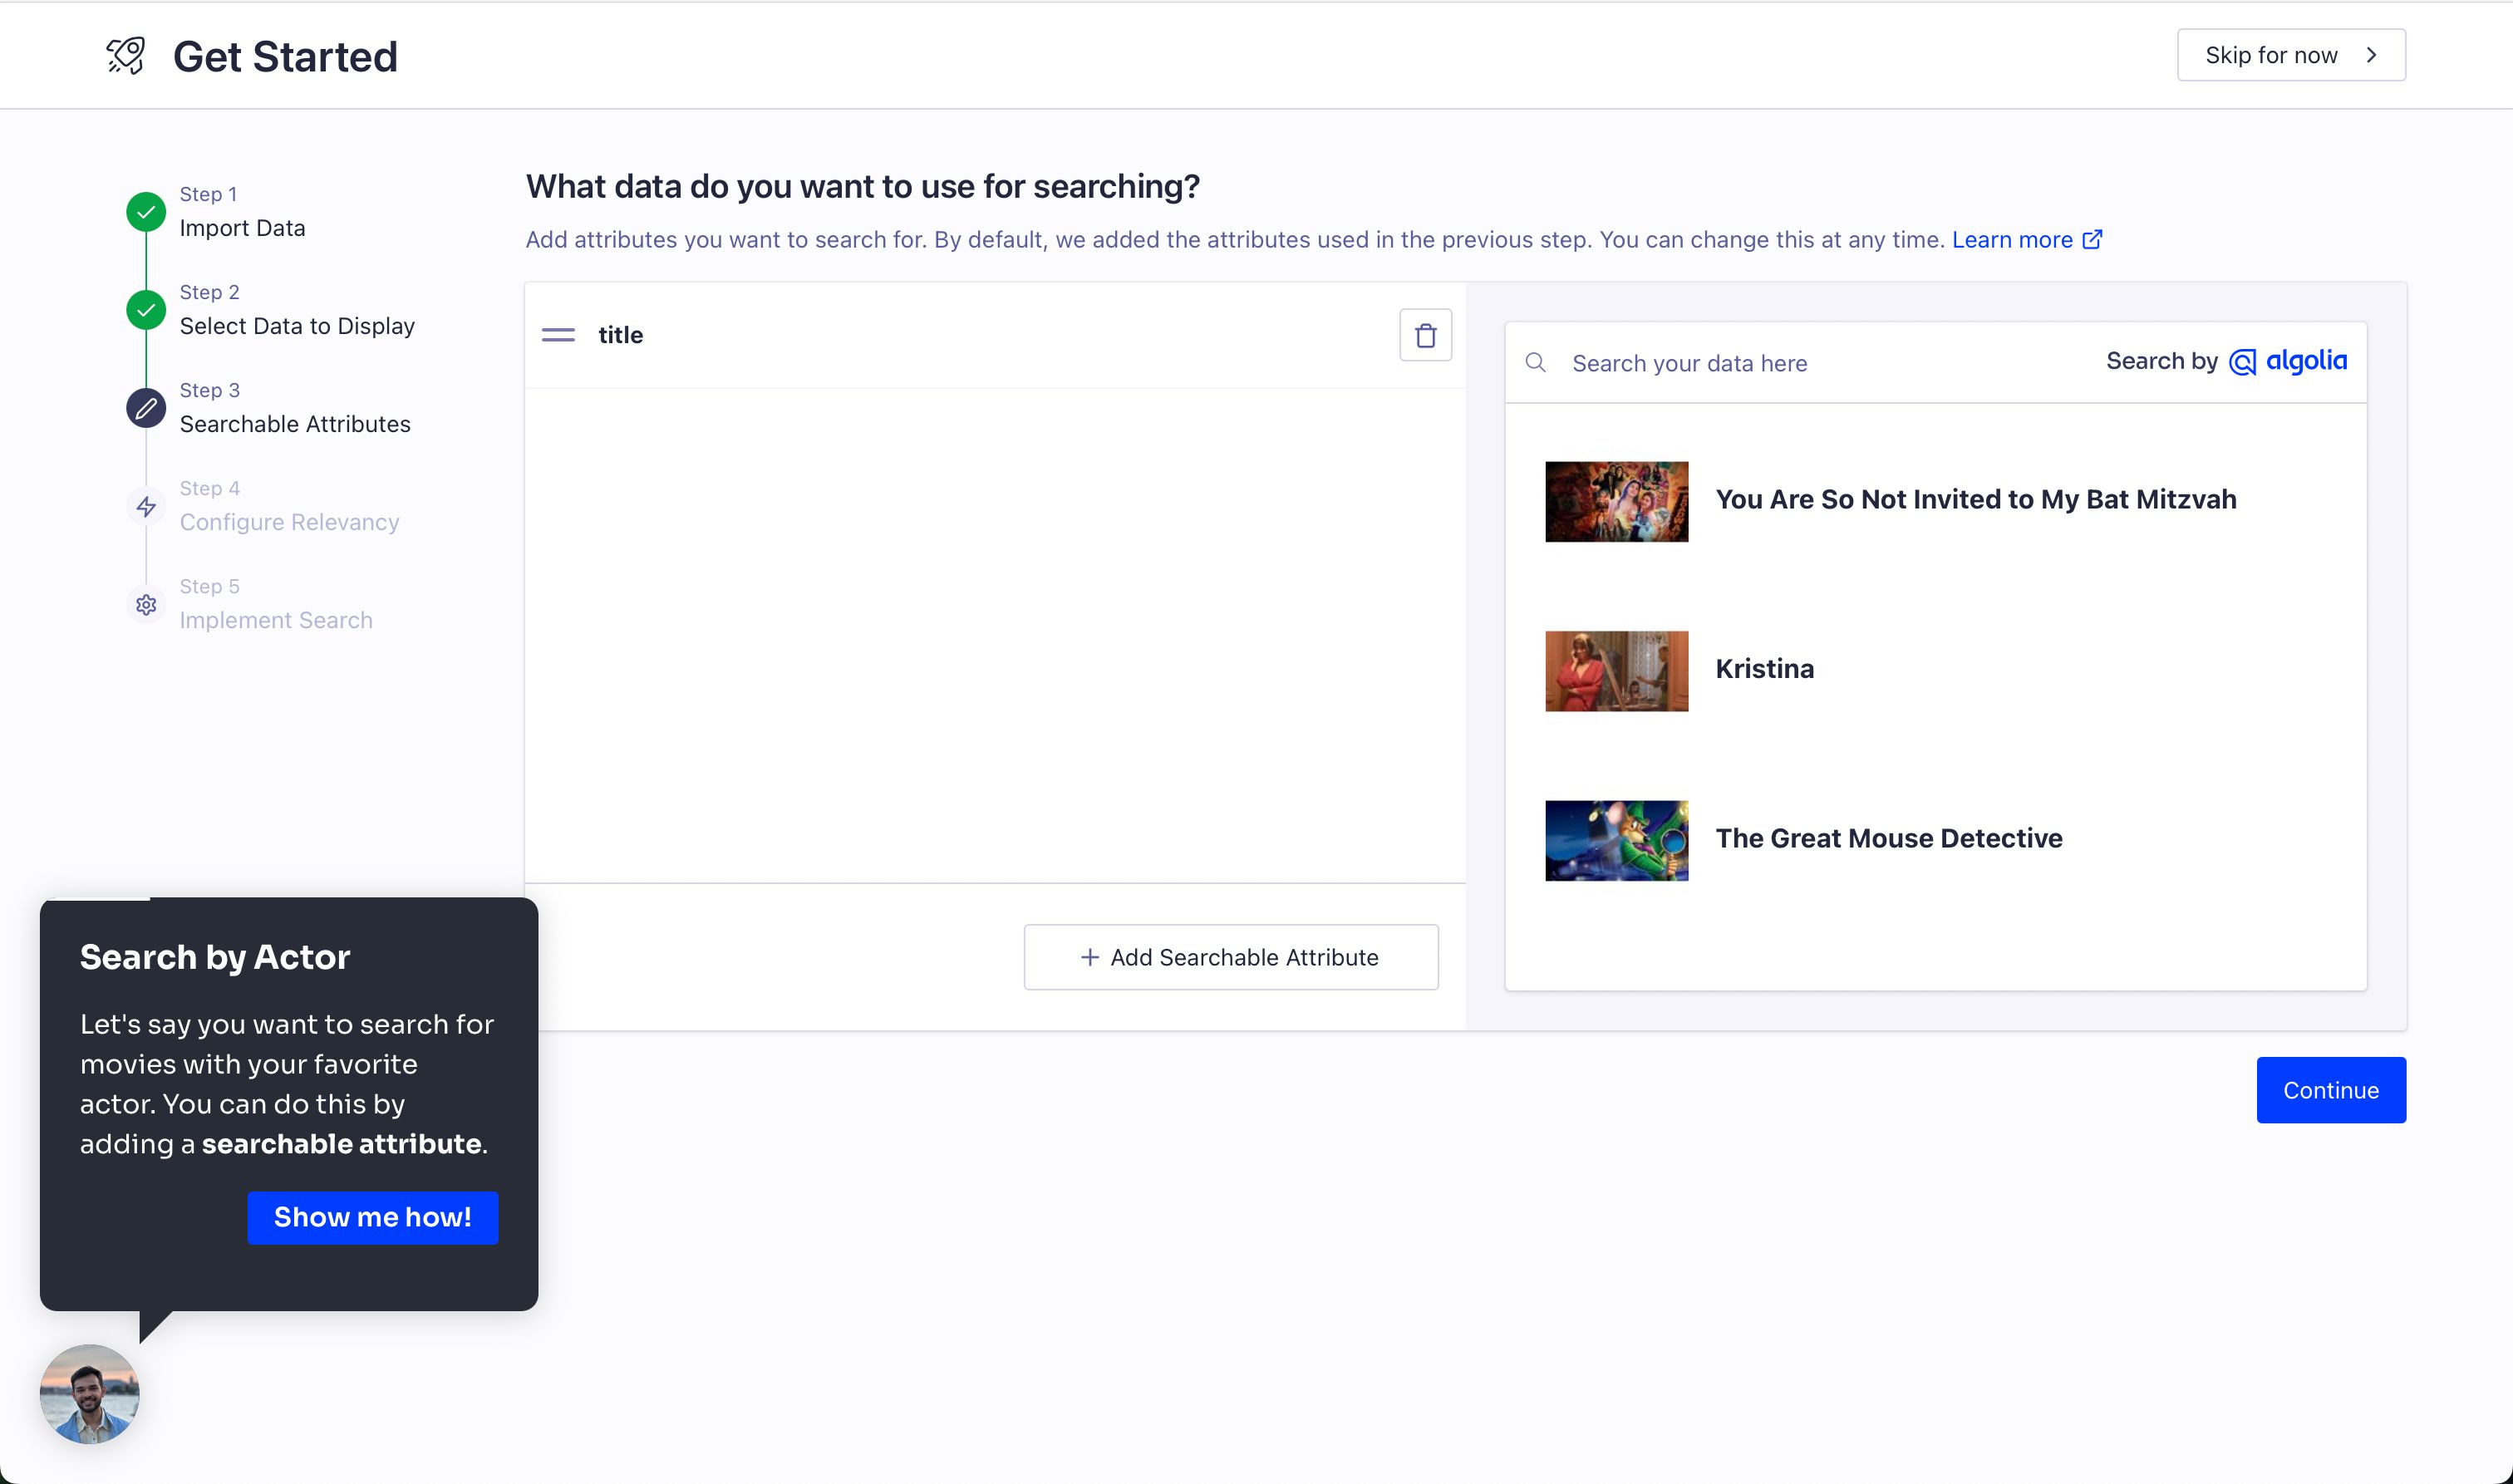Open the Learn more link
2513x1484 pixels.
pyautogui.click(x=2026, y=240)
